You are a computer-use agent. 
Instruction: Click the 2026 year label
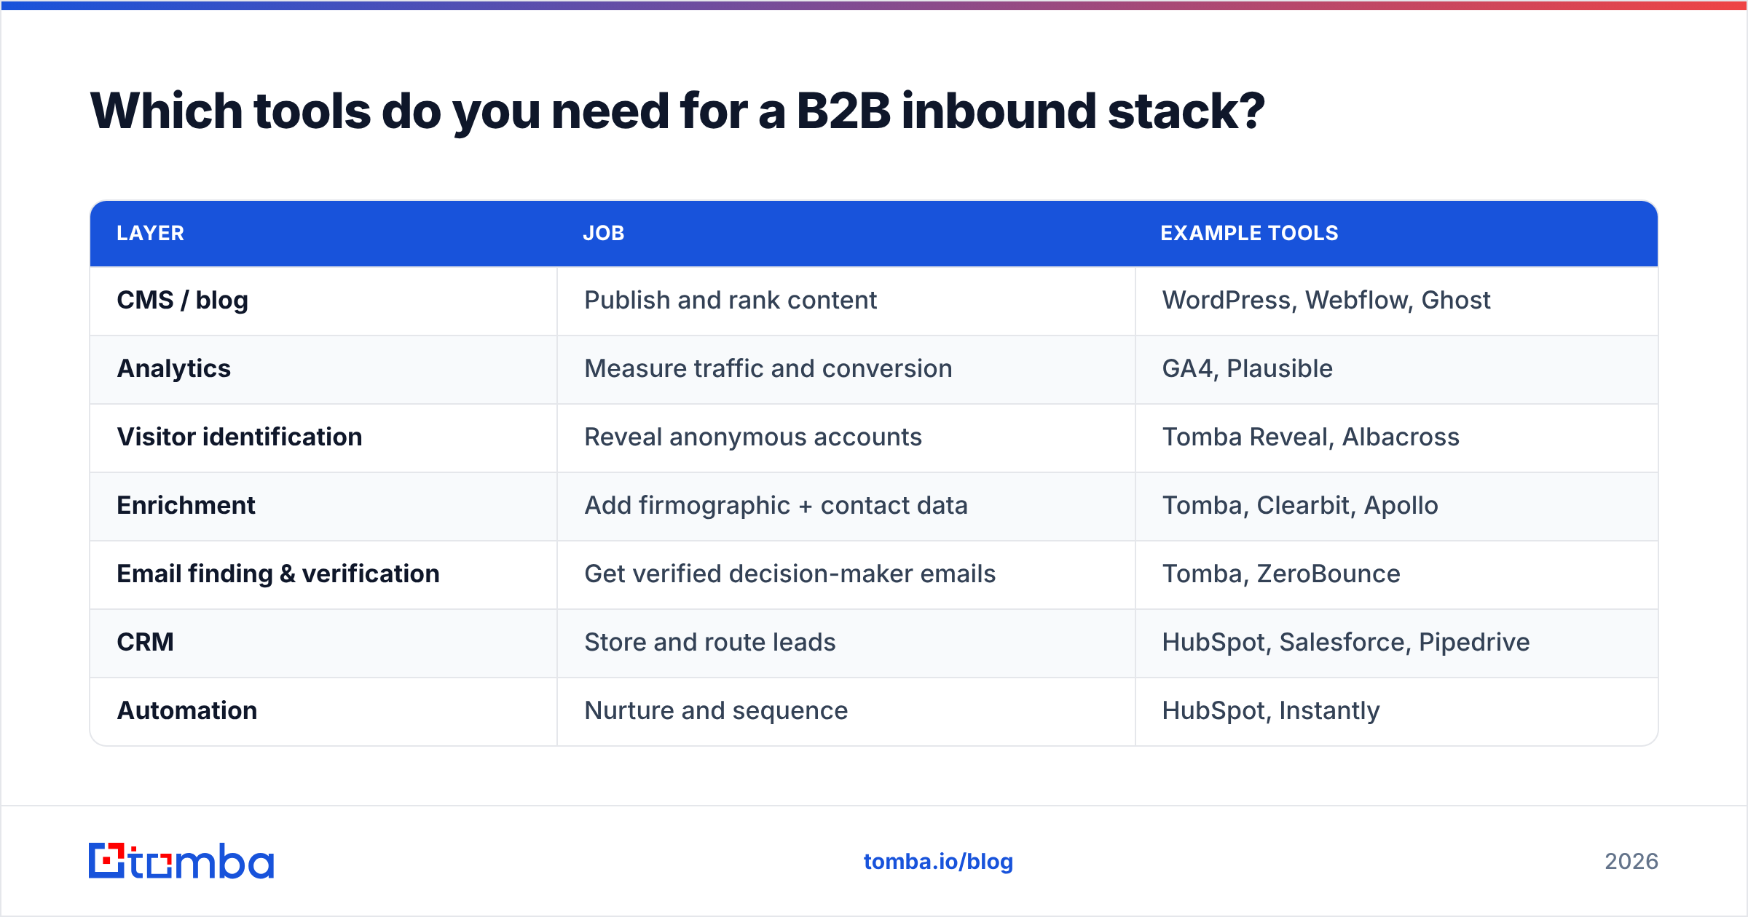(1631, 862)
